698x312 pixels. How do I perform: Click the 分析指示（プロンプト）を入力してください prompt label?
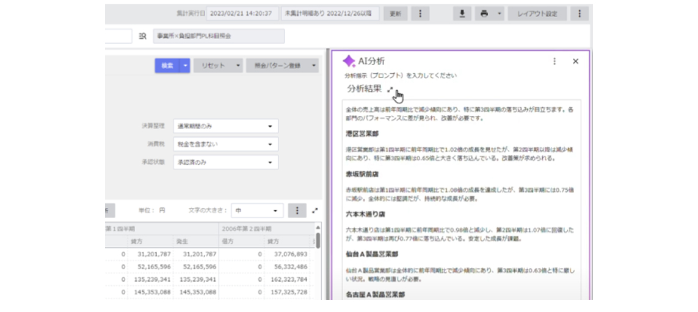pyautogui.click(x=401, y=76)
